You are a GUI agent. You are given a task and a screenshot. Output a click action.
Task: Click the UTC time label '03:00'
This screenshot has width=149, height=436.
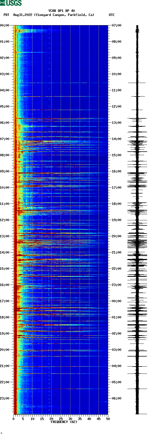(117, 350)
